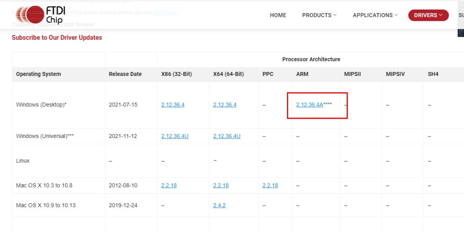Go to the HOME page
464x233 pixels.
(278, 15)
